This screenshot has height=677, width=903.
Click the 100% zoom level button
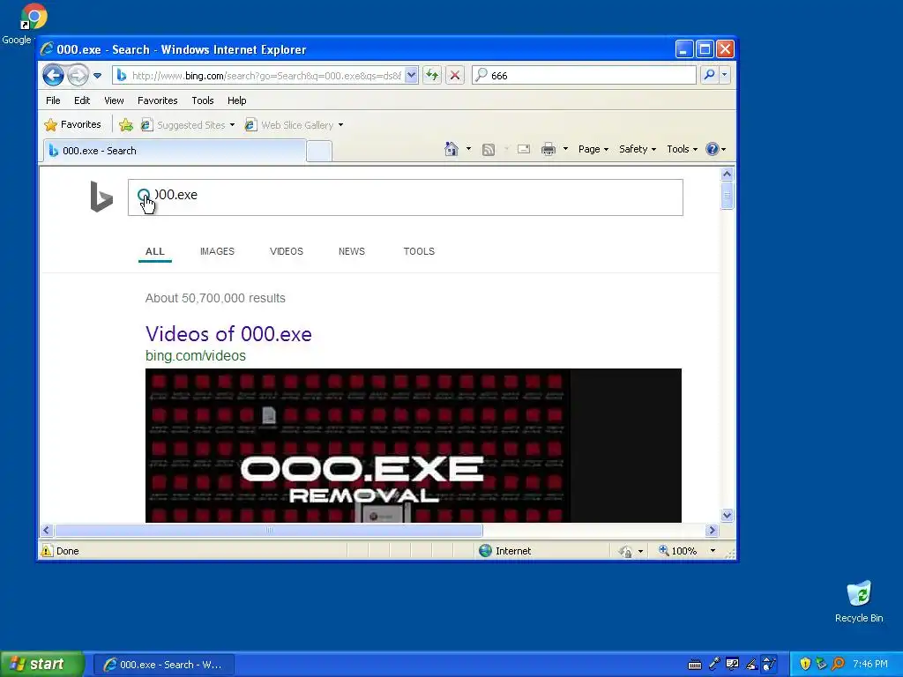point(678,551)
